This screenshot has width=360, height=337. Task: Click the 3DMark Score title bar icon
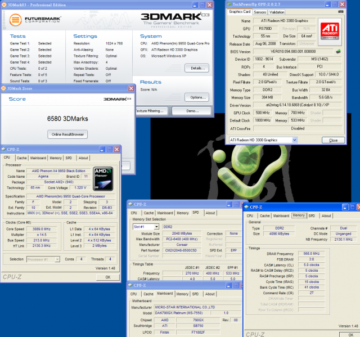(x=4, y=88)
